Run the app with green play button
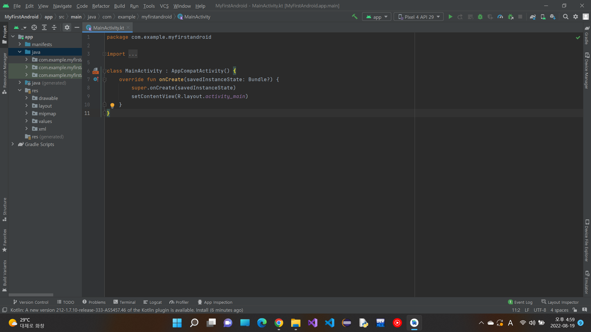This screenshot has height=332, width=591. [x=450, y=17]
